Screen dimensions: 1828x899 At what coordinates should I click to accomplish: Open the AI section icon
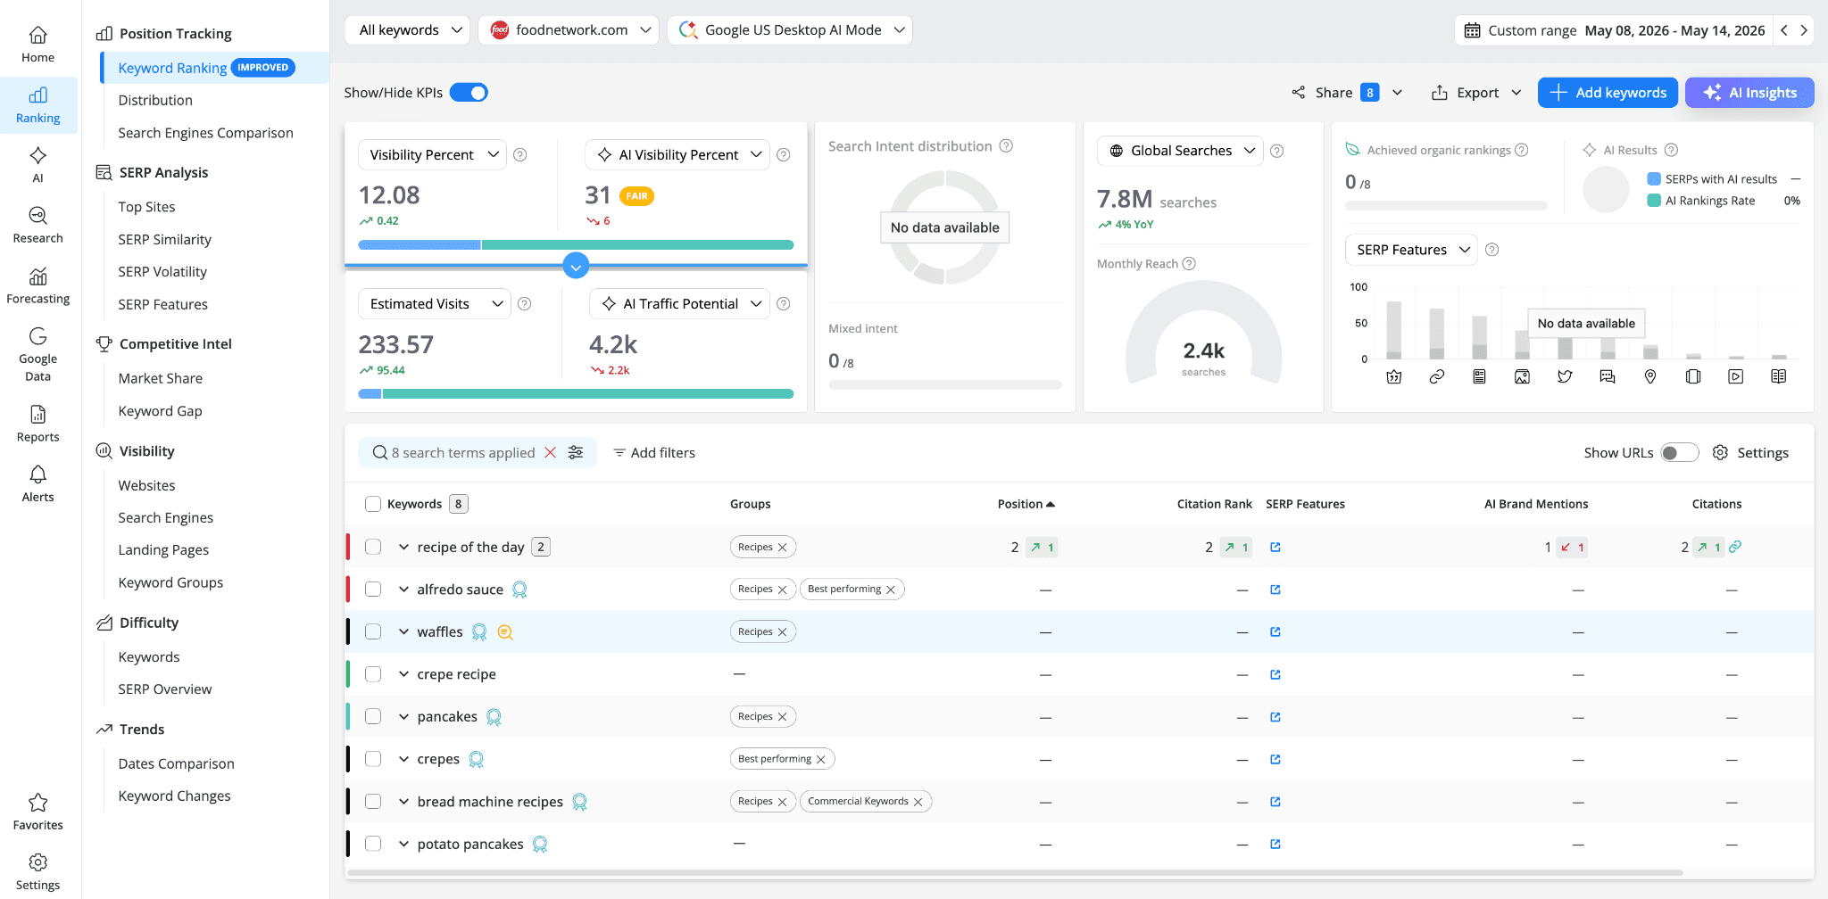37,155
